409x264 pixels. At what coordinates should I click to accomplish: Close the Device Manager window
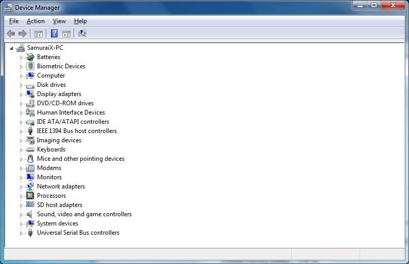coord(393,6)
